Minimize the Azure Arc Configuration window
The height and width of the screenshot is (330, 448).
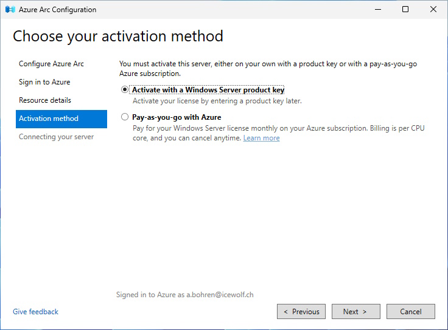click(378, 9)
